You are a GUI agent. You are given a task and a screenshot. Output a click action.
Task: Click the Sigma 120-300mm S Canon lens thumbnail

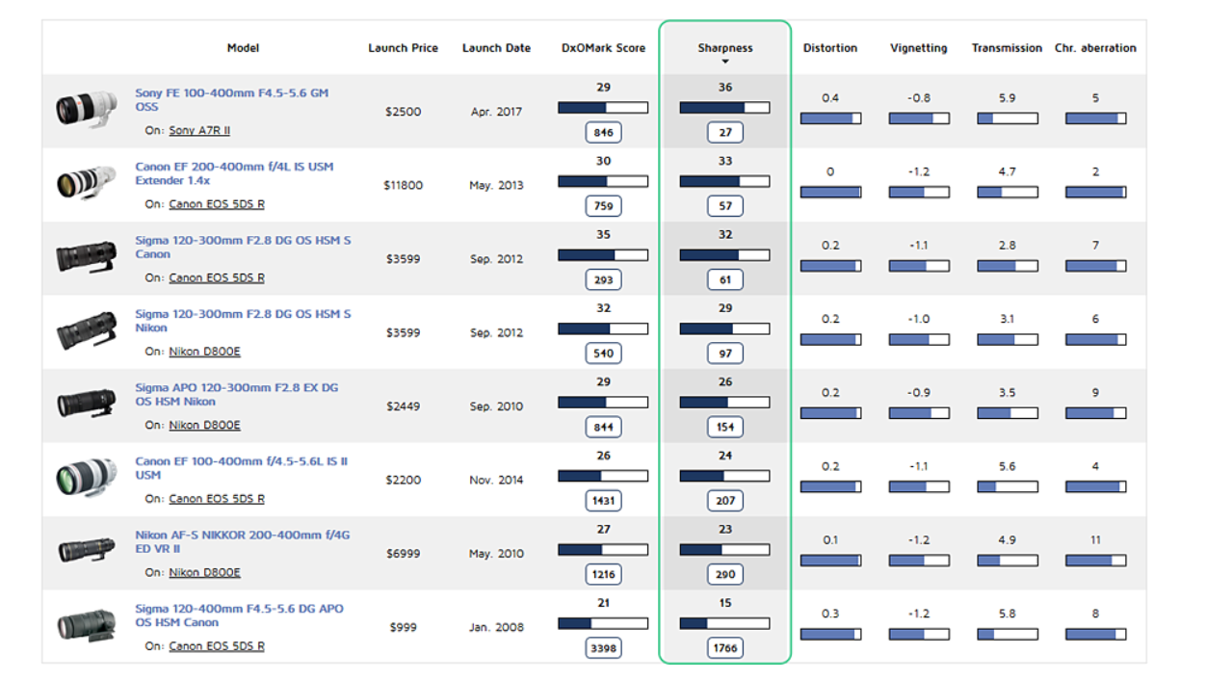point(86,257)
